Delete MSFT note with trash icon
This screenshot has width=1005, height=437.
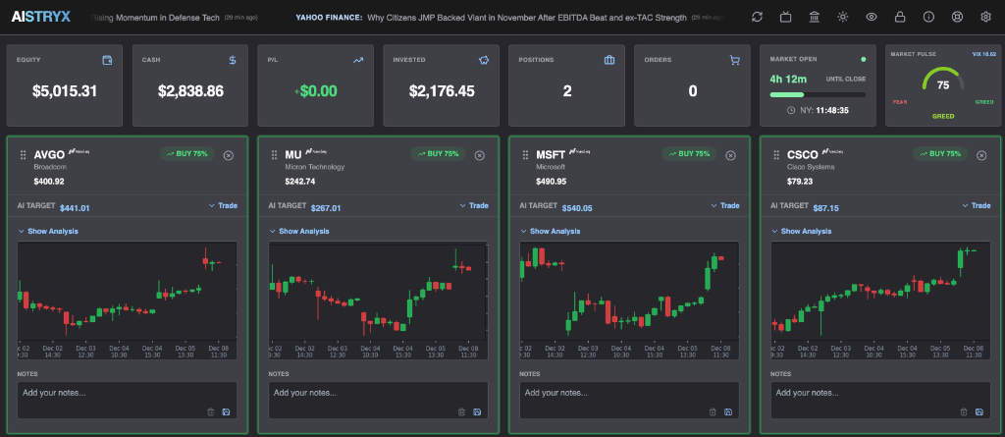pyautogui.click(x=714, y=412)
